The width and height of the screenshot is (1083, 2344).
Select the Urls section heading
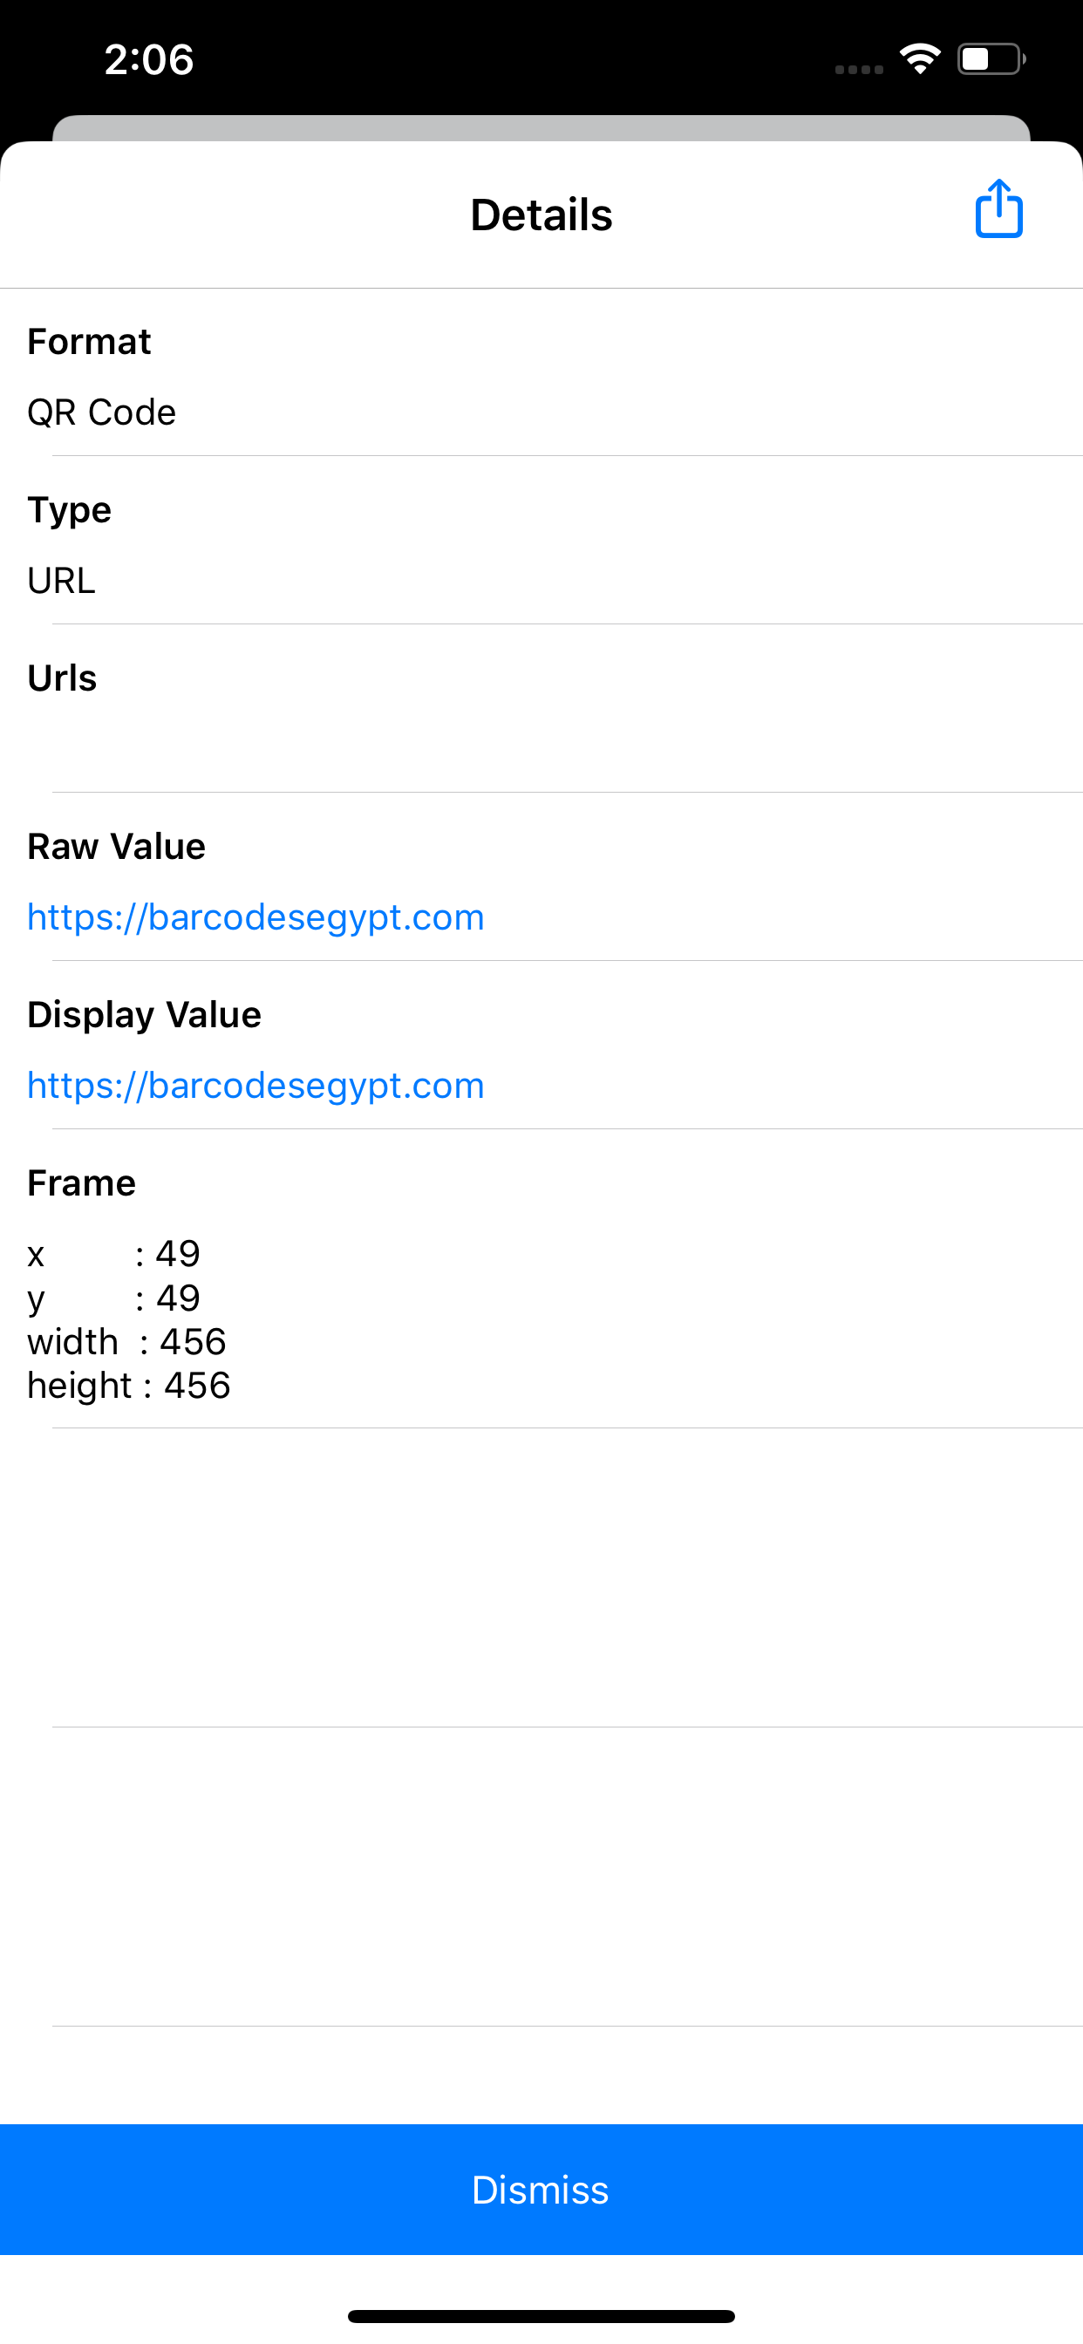(x=61, y=678)
